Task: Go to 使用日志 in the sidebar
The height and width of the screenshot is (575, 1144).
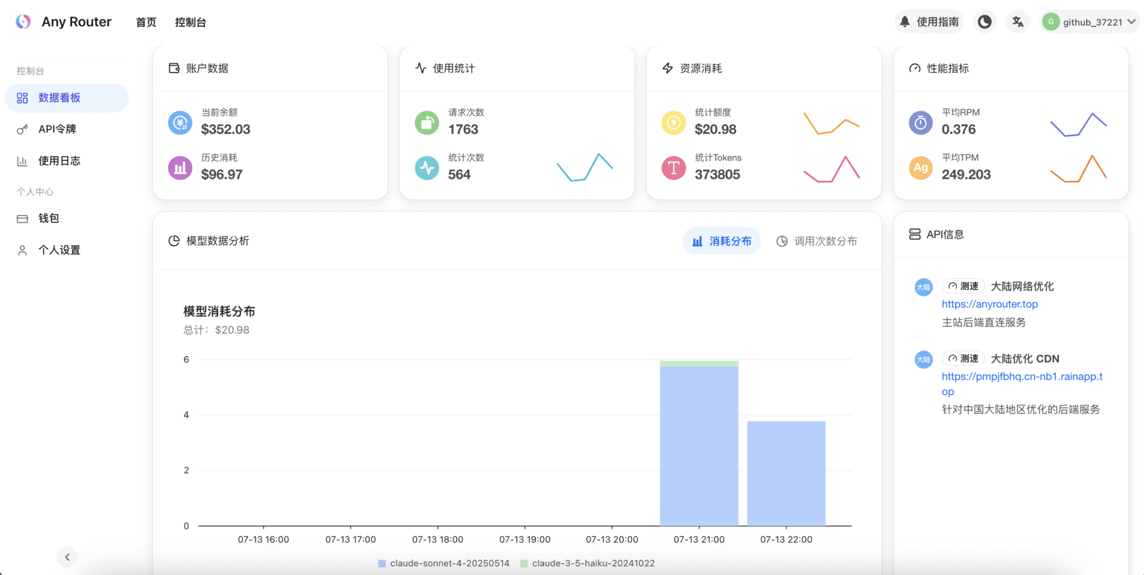Action: 59,161
